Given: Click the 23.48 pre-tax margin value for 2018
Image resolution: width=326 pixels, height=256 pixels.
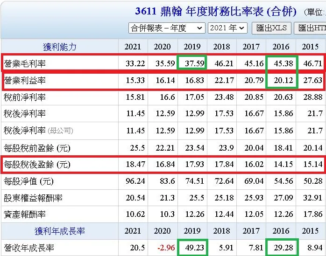Looking at the screenshot, I should point(224,97).
